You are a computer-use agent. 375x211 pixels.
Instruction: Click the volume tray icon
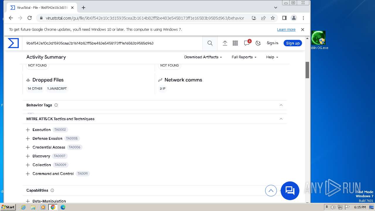tap(333, 207)
